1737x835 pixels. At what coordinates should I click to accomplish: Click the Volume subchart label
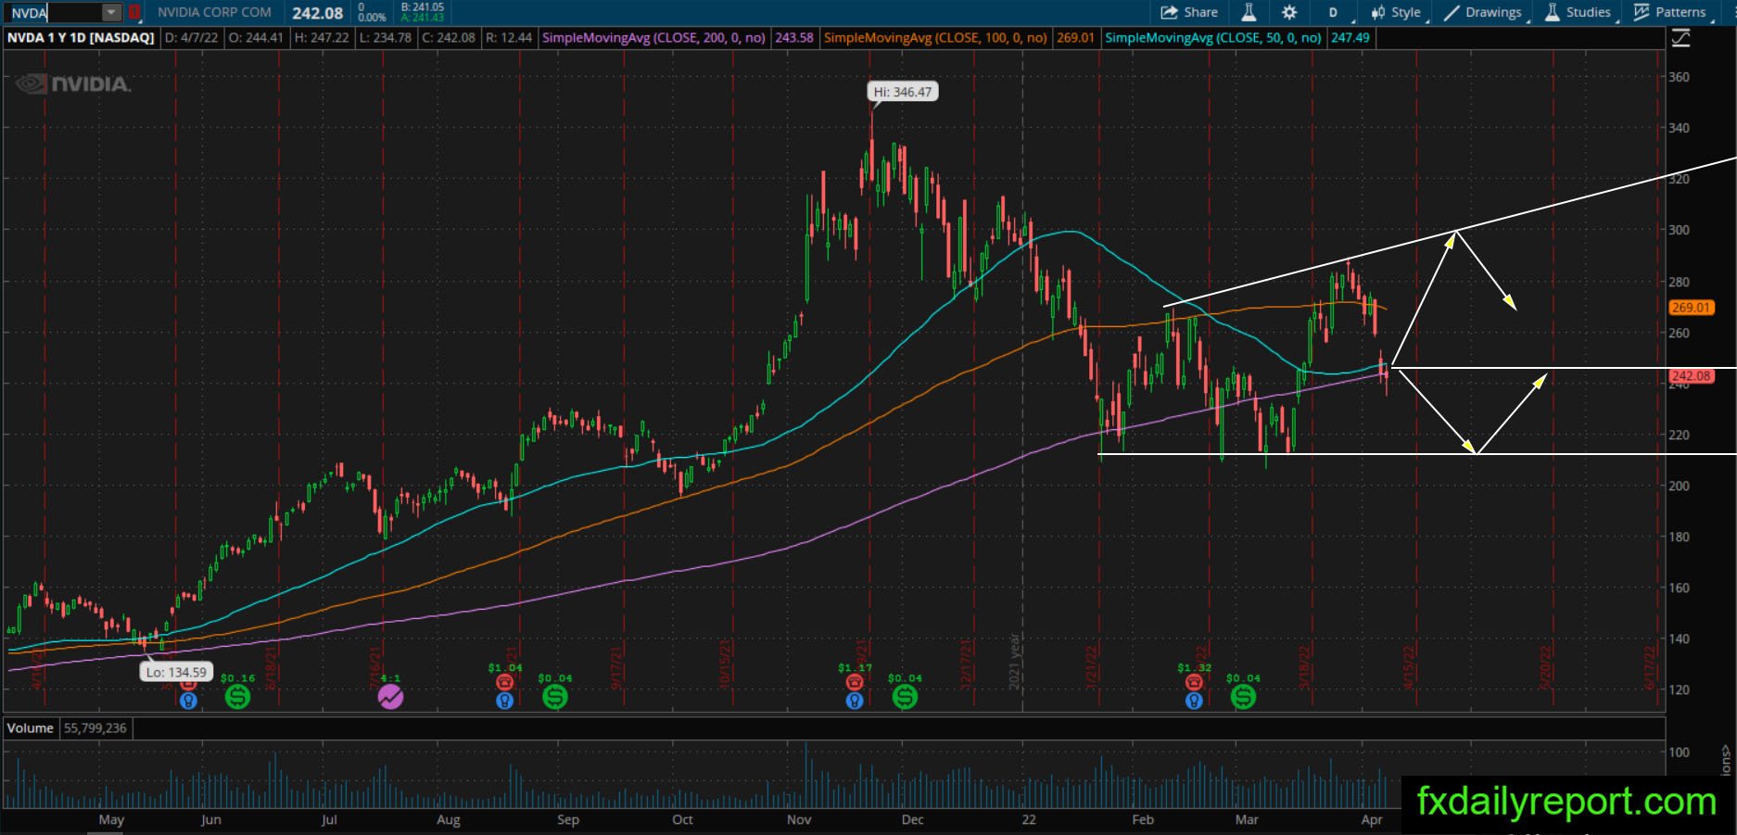pyautogui.click(x=31, y=728)
